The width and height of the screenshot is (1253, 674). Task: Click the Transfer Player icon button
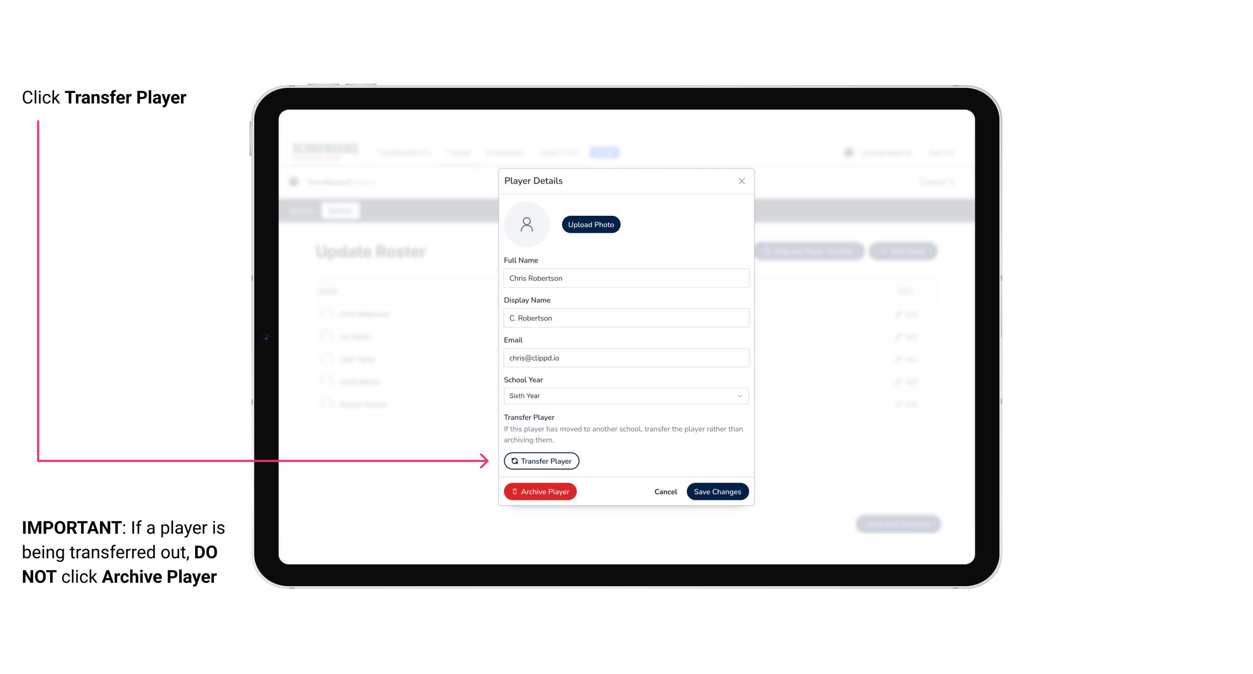[541, 461]
